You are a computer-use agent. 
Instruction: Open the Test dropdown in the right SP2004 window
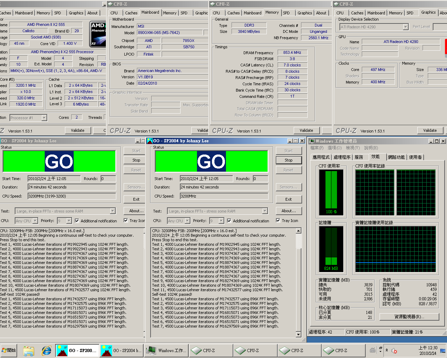265,211
